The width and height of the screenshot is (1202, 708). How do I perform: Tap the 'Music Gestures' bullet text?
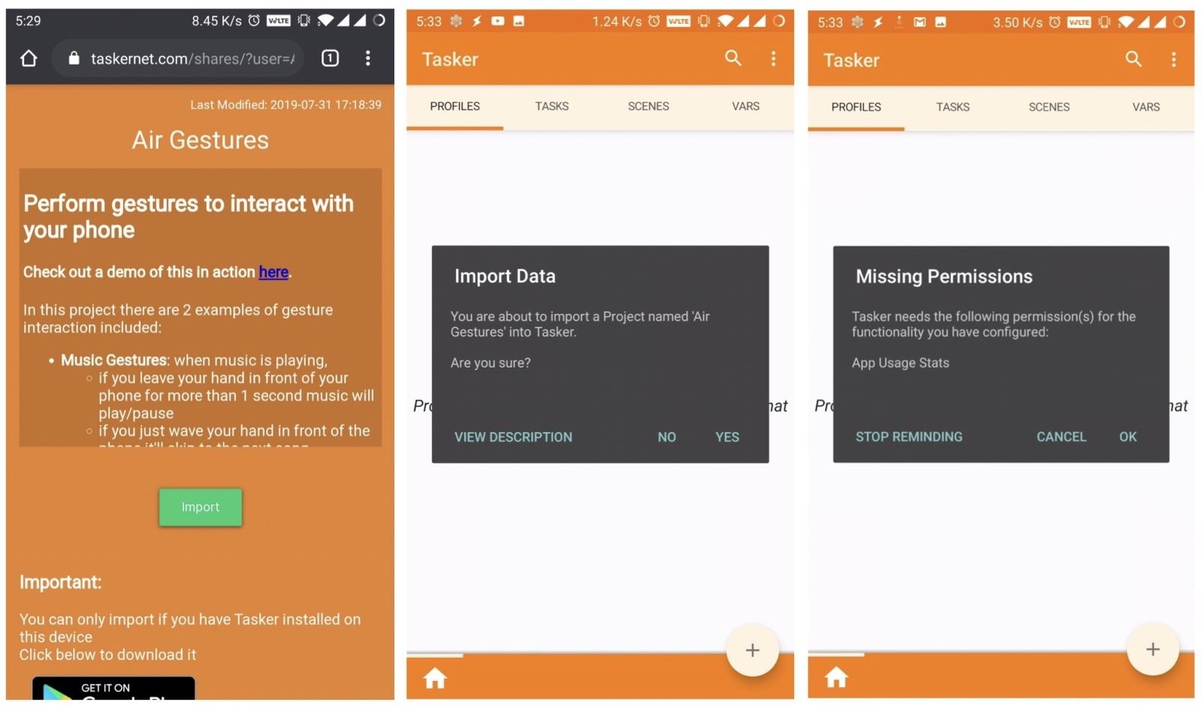tap(114, 360)
